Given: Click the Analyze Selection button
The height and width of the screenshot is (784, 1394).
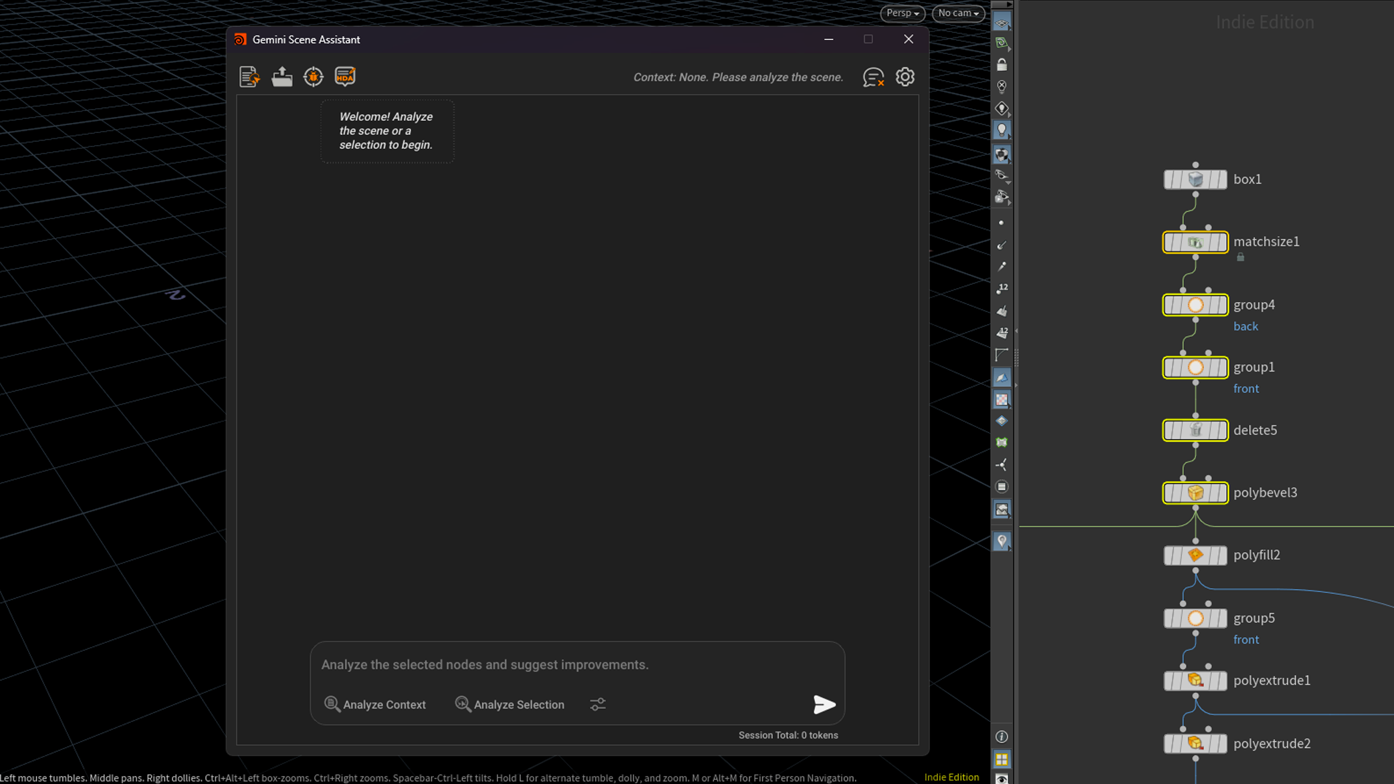Looking at the screenshot, I should (509, 704).
